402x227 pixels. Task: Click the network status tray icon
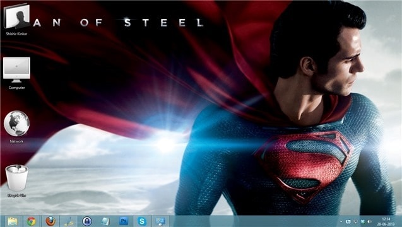click(x=355, y=221)
